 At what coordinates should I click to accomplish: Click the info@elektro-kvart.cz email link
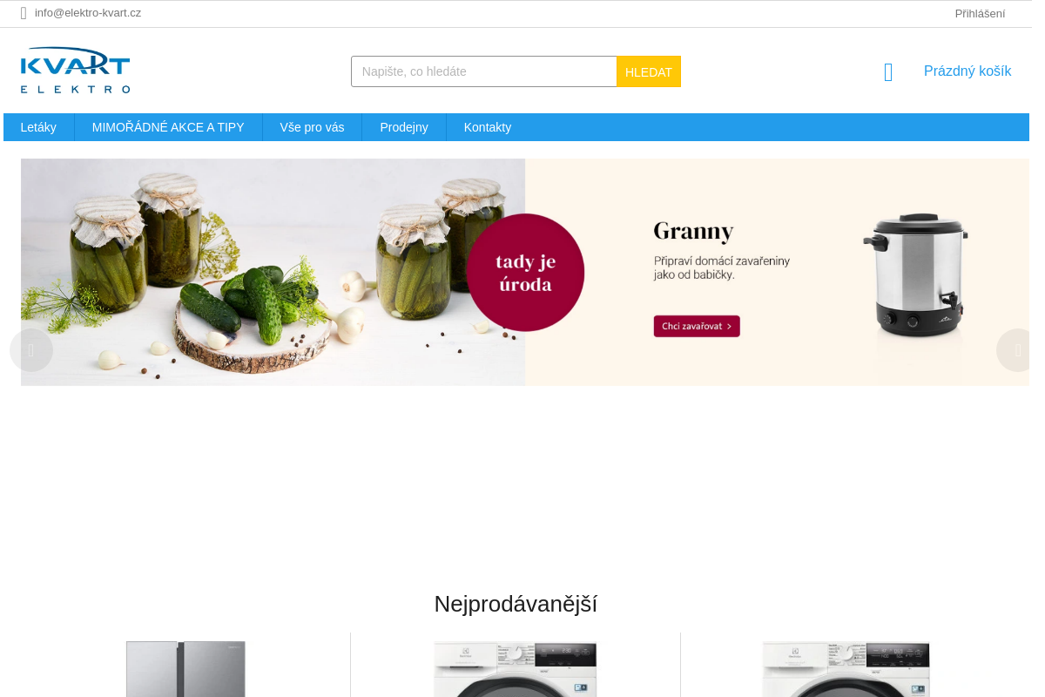tap(88, 13)
